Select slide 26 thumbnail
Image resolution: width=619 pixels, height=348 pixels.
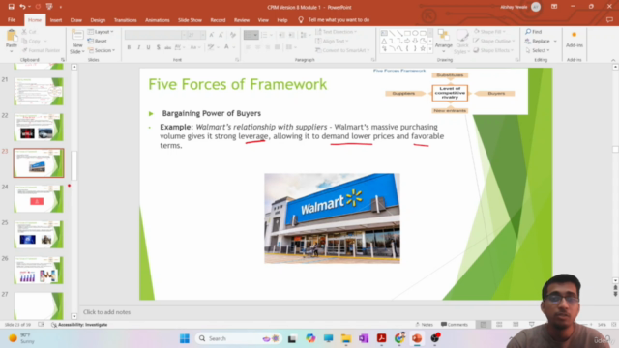[39, 271]
